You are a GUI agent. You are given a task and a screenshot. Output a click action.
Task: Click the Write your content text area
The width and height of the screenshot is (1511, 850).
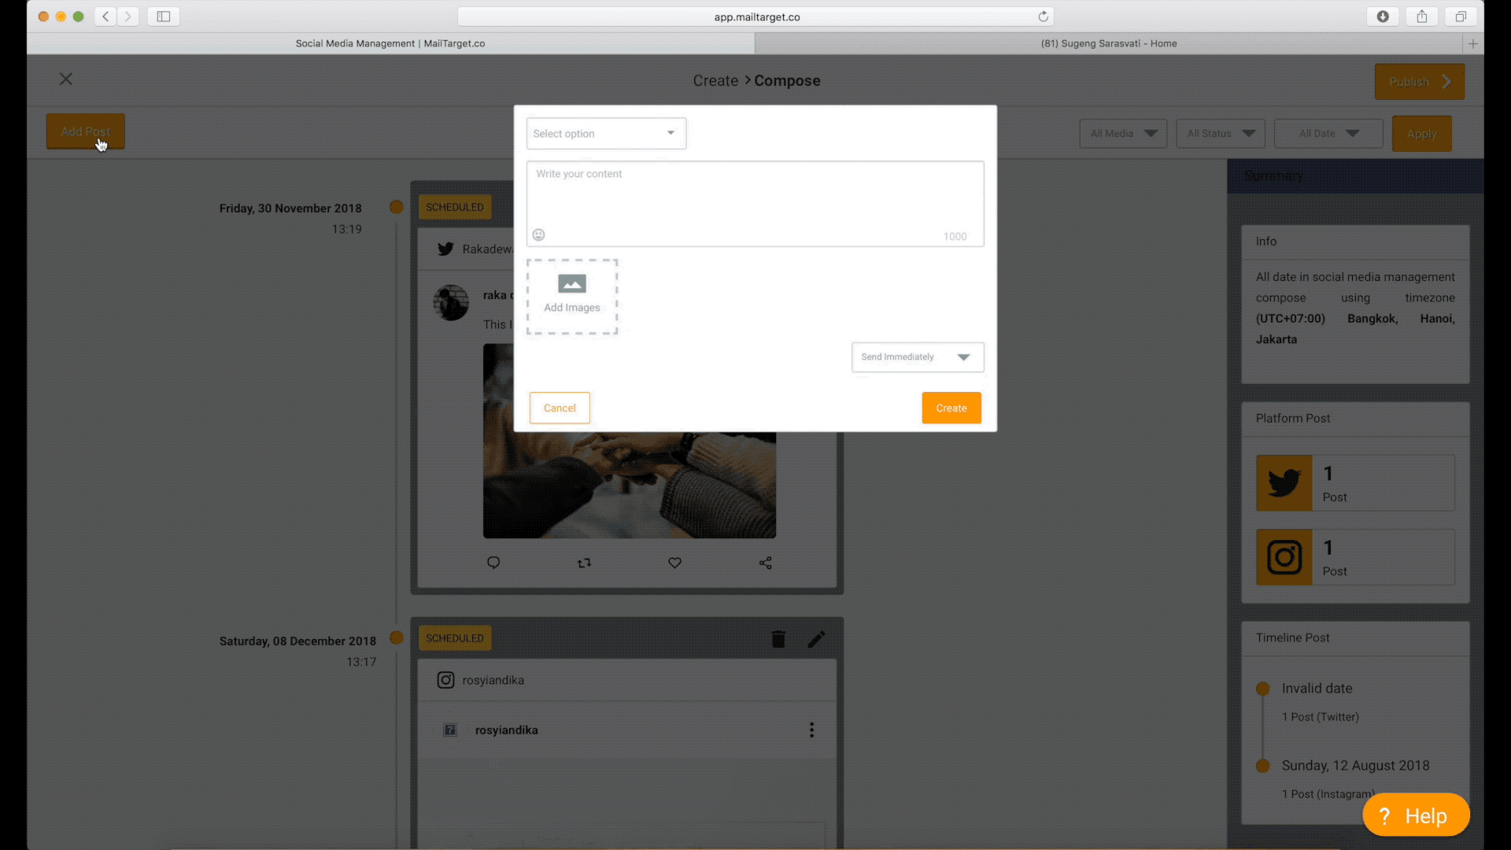[754, 197]
